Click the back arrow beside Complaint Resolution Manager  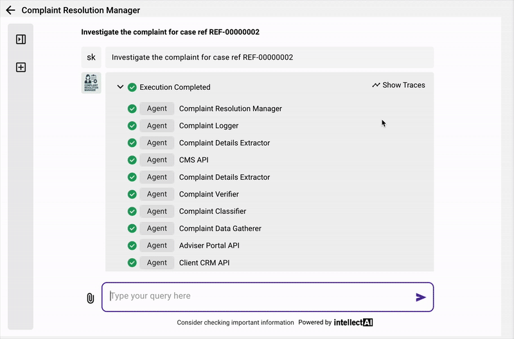[x=10, y=10]
